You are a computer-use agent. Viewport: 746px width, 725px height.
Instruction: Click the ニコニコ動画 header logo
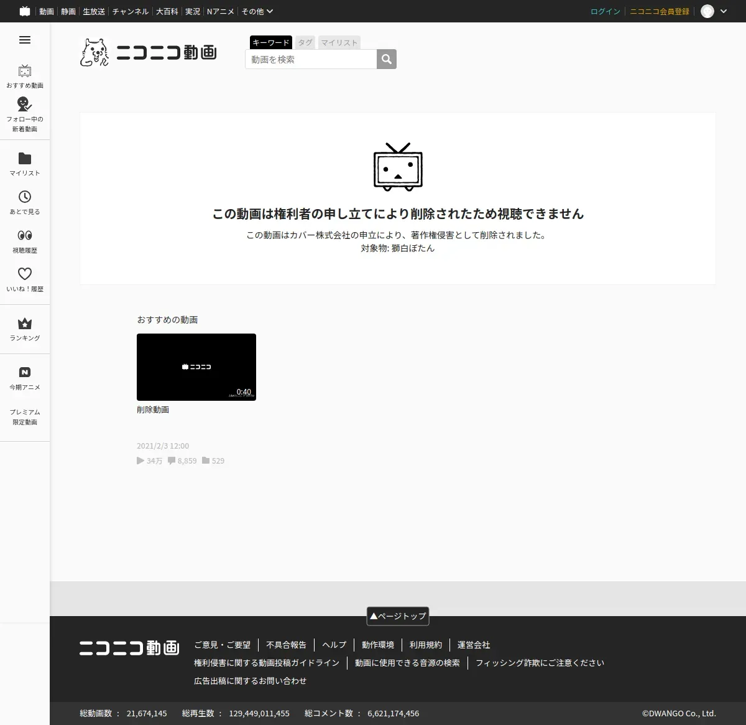[149, 52]
